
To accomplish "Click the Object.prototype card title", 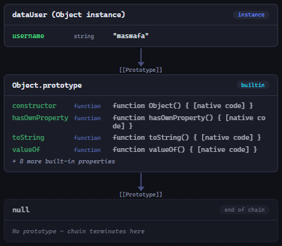I will (x=47, y=85).
